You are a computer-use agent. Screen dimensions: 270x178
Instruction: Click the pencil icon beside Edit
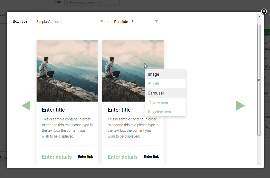pyautogui.click(x=149, y=83)
